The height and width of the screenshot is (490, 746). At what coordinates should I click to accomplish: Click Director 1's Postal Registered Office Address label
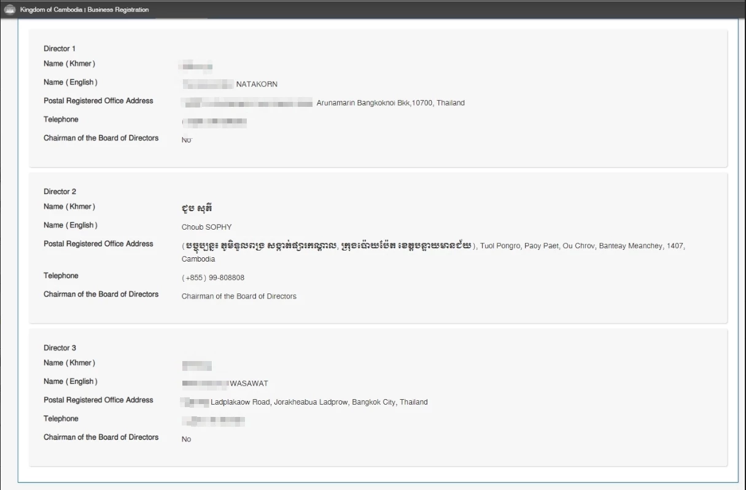[98, 101]
